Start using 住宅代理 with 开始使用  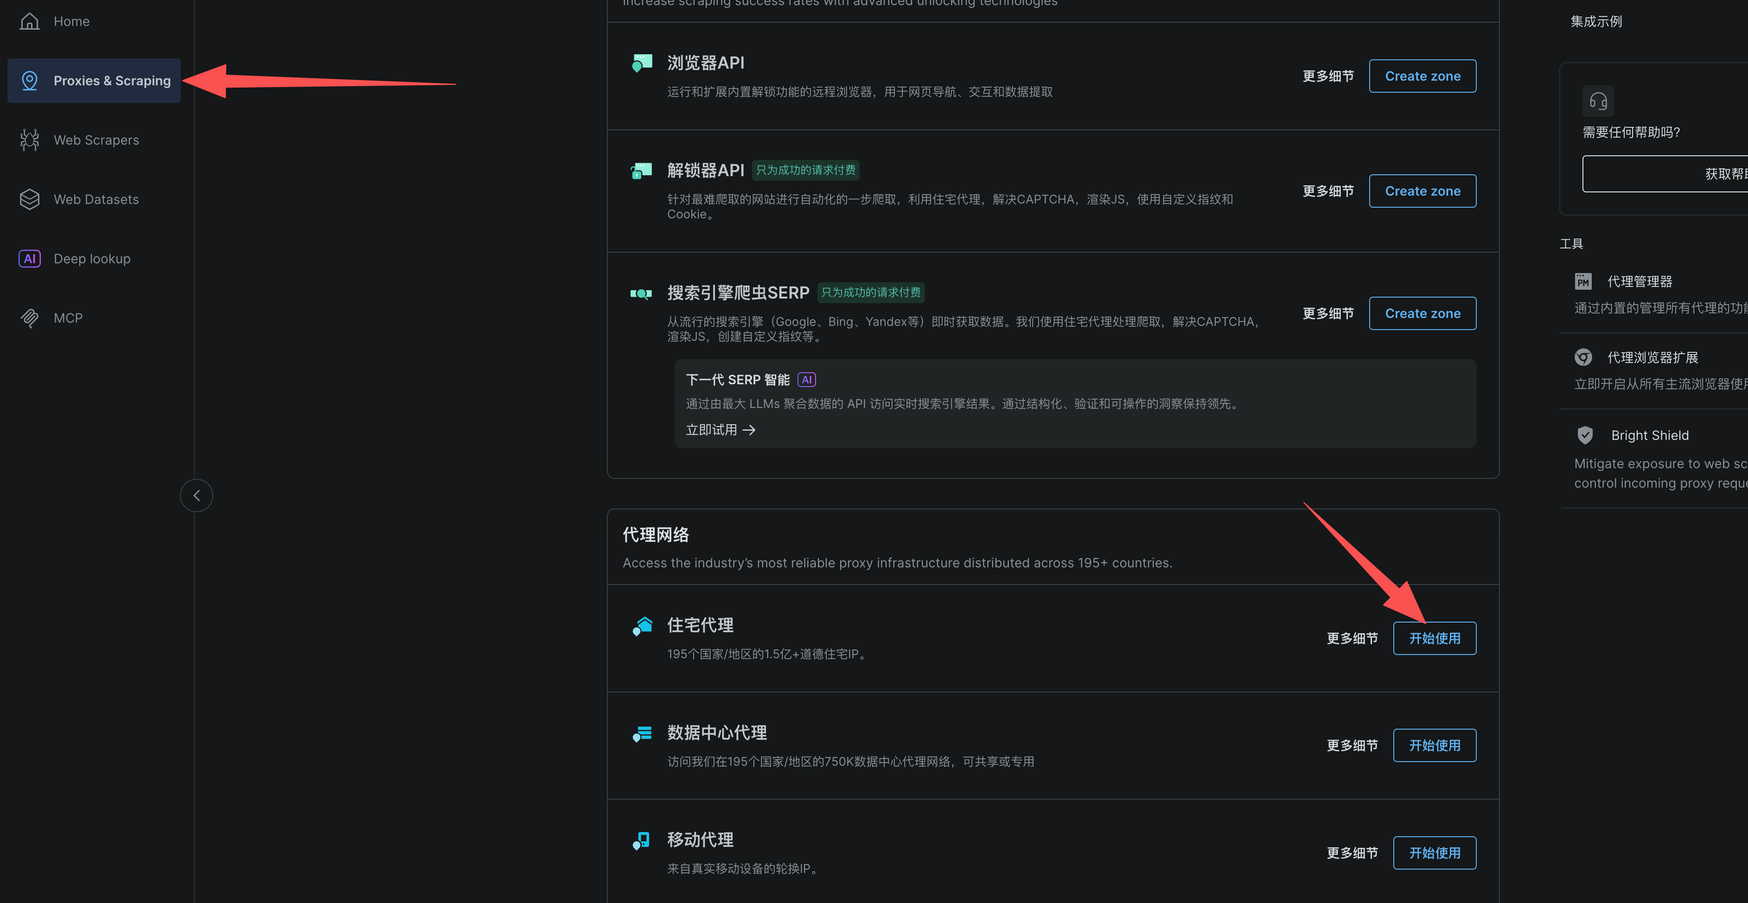(x=1435, y=638)
